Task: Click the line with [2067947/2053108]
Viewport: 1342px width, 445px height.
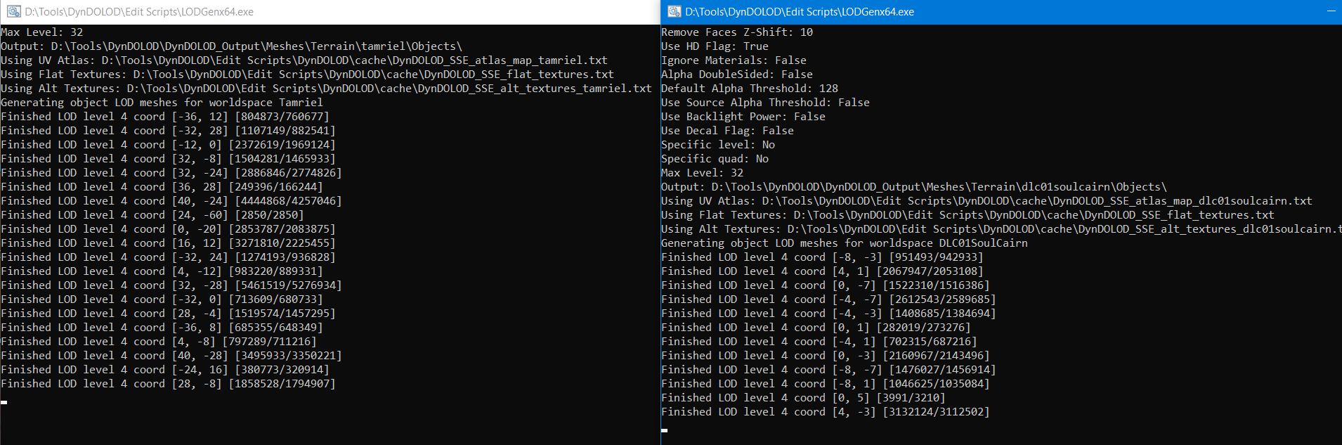Action: pos(823,271)
